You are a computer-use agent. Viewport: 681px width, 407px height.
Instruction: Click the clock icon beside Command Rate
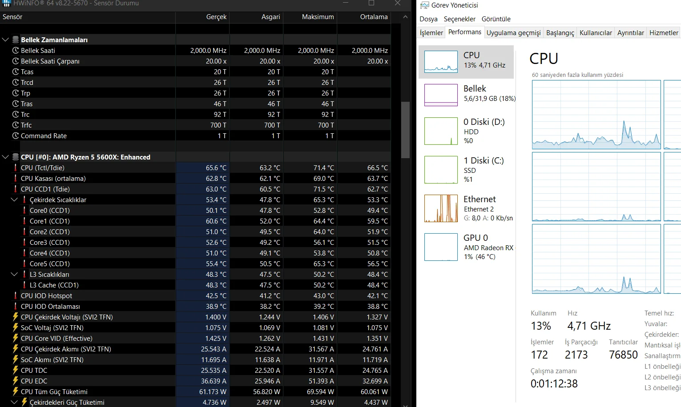point(16,136)
